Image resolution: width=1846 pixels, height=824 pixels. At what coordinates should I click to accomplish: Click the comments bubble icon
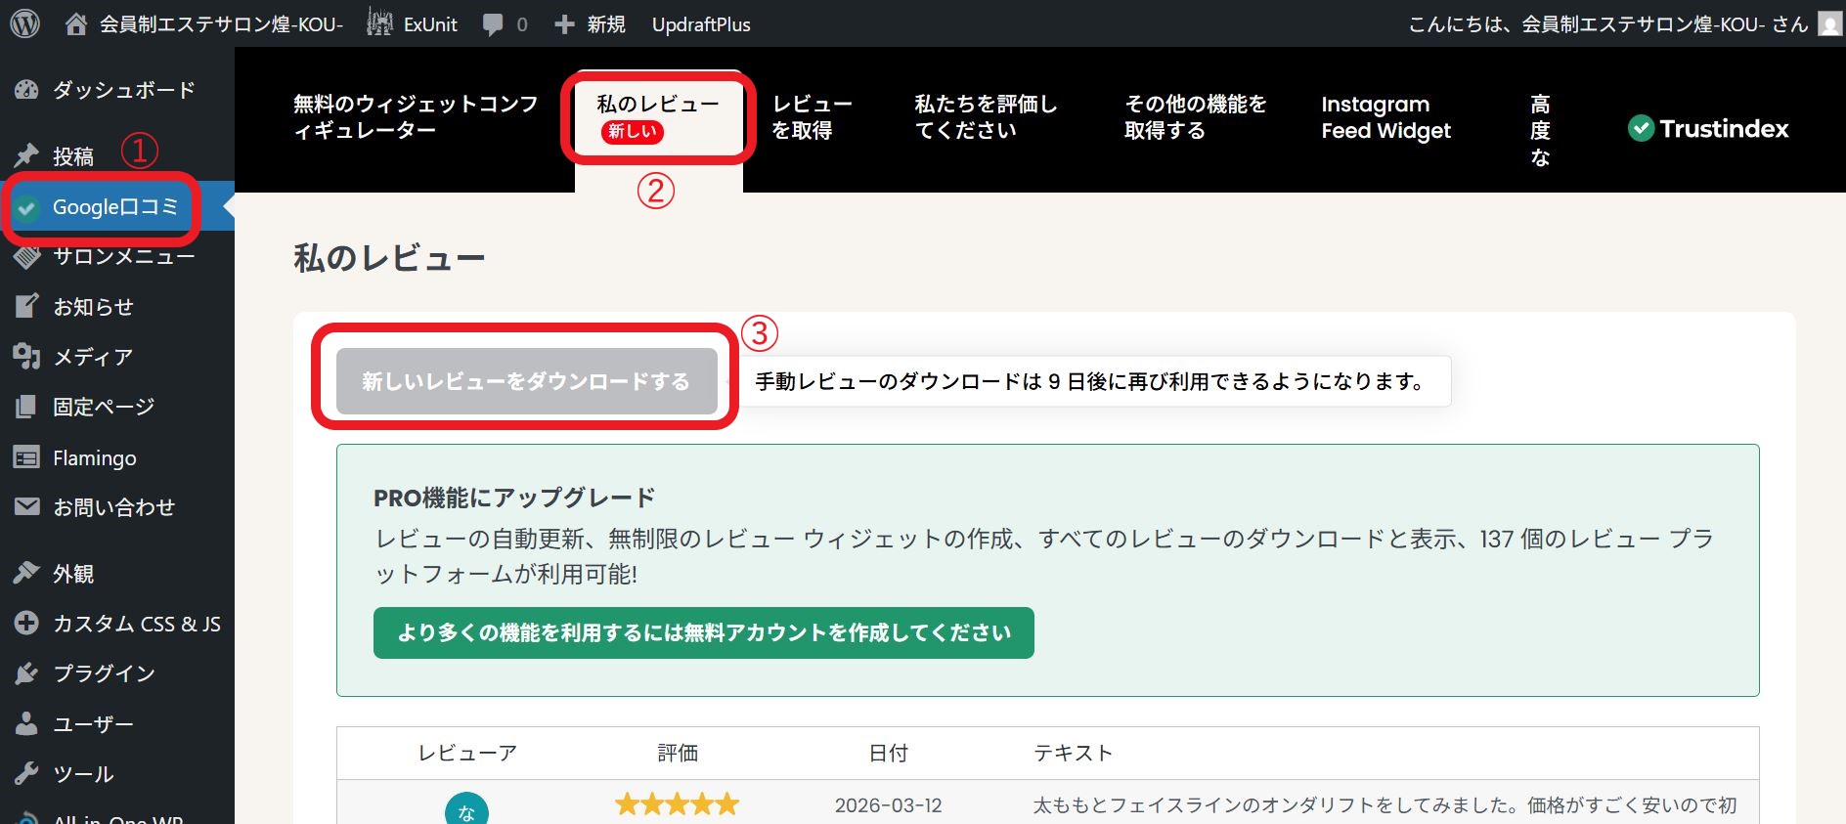tap(493, 24)
